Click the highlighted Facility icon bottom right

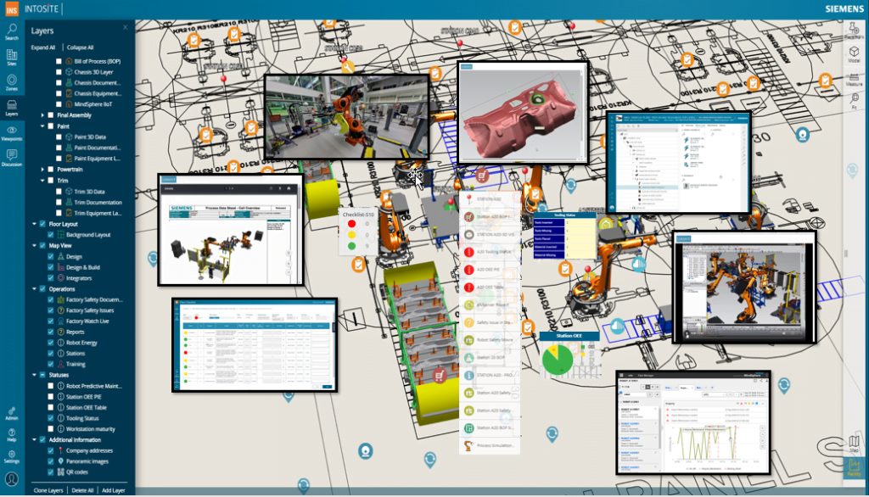coord(854,467)
